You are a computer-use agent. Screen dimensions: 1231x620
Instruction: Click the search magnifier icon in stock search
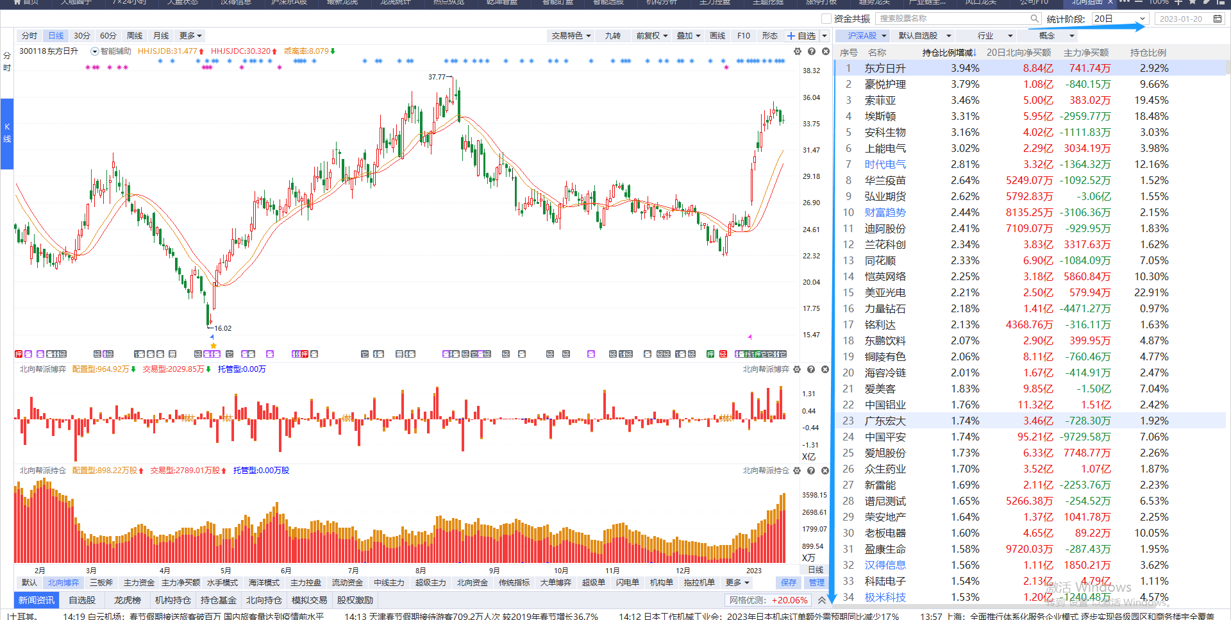coord(1034,19)
